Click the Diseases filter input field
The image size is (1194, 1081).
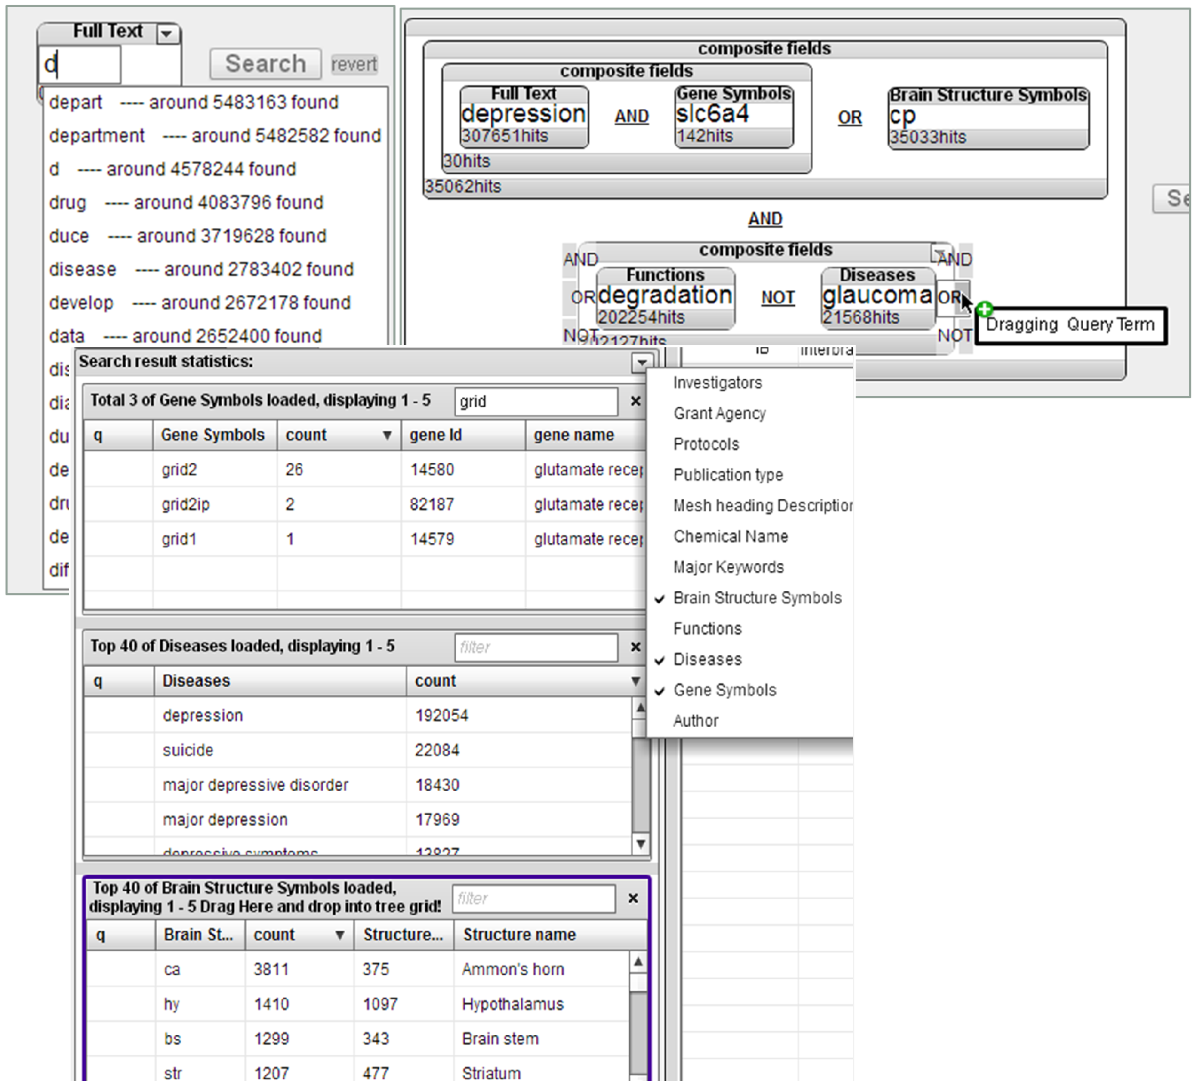tap(535, 648)
